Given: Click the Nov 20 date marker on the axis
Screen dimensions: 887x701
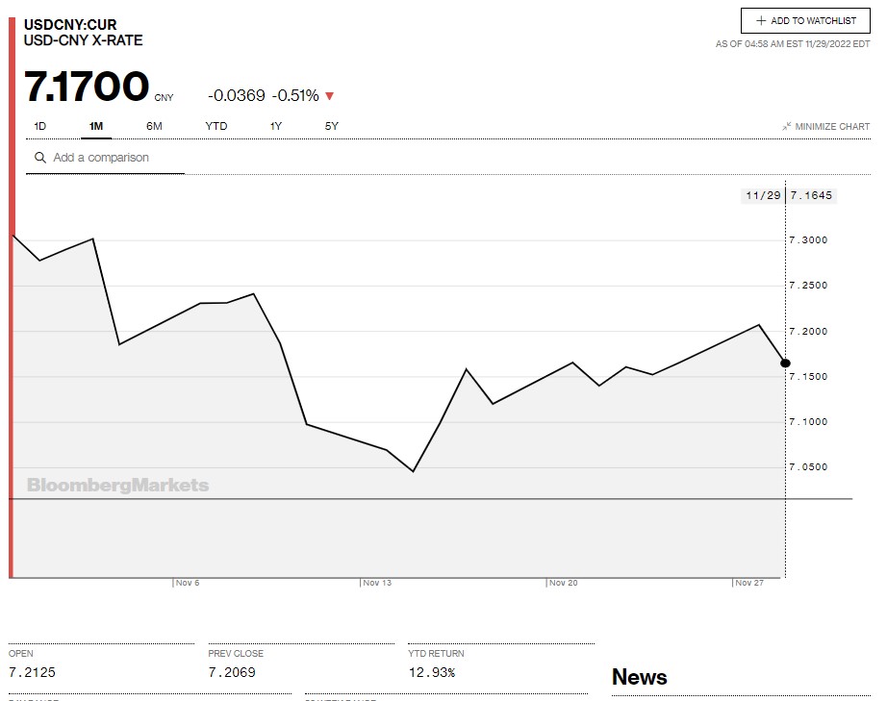Looking at the screenshot, I should tap(563, 583).
